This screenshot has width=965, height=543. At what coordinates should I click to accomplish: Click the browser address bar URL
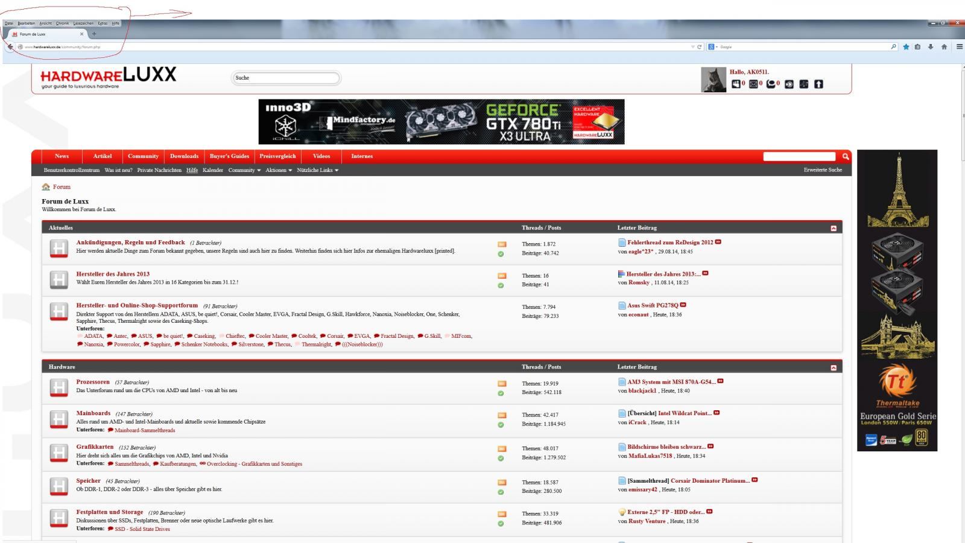tap(356, 46)
